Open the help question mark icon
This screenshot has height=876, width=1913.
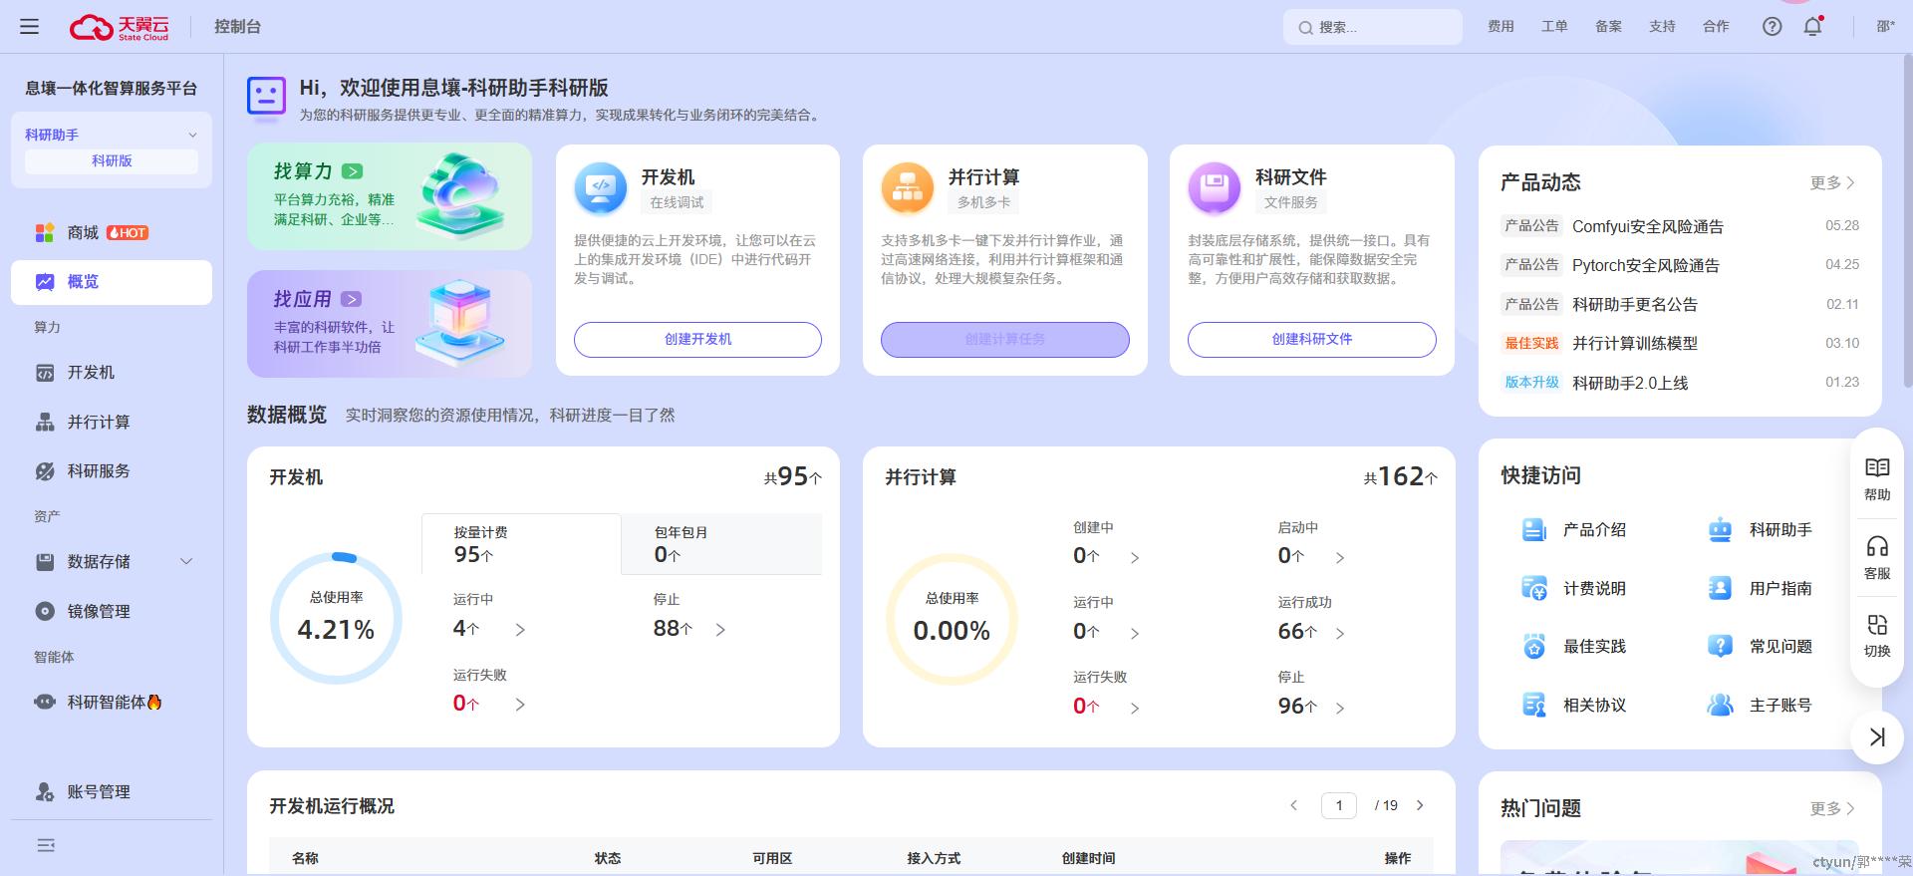[1772, 27]
